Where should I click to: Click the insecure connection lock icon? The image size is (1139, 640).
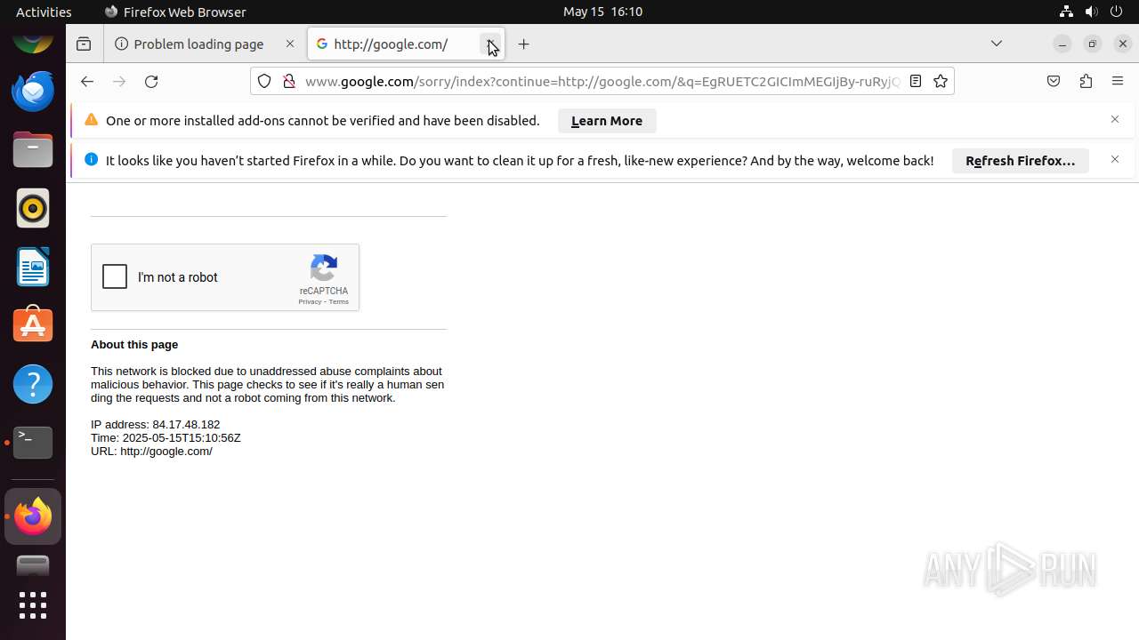click(288, 81)
